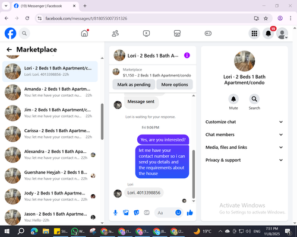Expand Customize chat section
The width and height of the screenshot is (297, 237).
(x=244, y=122)
